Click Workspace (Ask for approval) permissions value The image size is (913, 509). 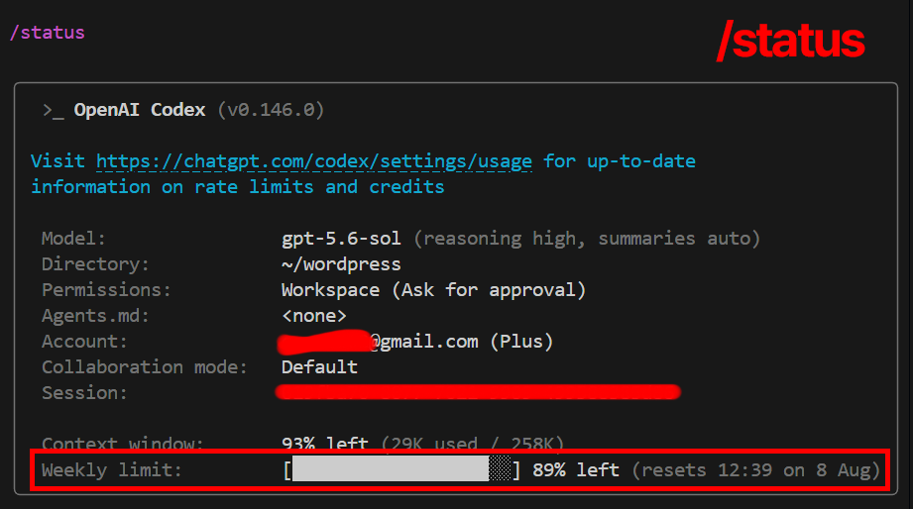point(434,290)
